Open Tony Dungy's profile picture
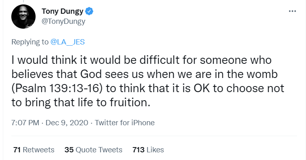 23,17
